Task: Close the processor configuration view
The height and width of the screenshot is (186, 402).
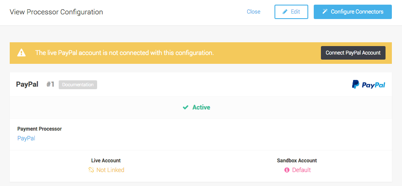Action: coord(253,12)
